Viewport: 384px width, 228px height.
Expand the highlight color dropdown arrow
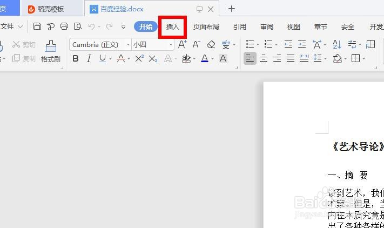[x=194, y=59]
